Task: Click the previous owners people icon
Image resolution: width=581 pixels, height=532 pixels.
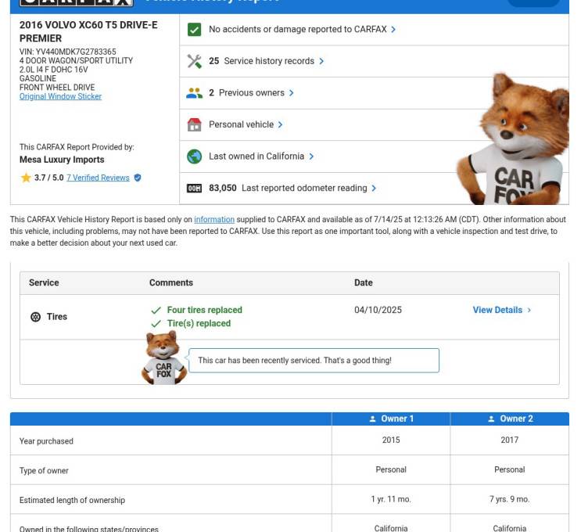Action: 194,92
